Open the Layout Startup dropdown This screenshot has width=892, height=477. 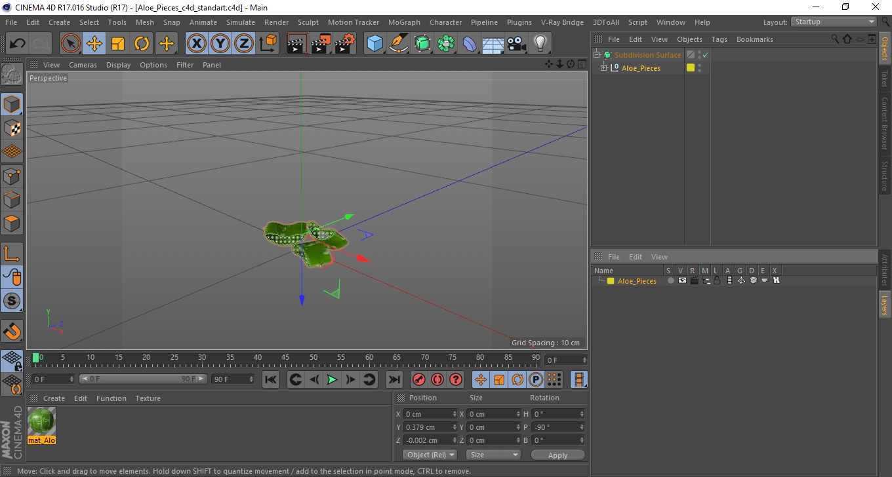coord(834,22)
